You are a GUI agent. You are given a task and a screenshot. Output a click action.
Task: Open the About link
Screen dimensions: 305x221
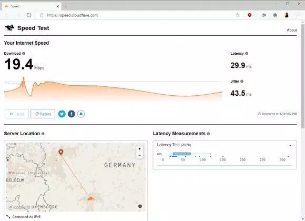[292, 30]
